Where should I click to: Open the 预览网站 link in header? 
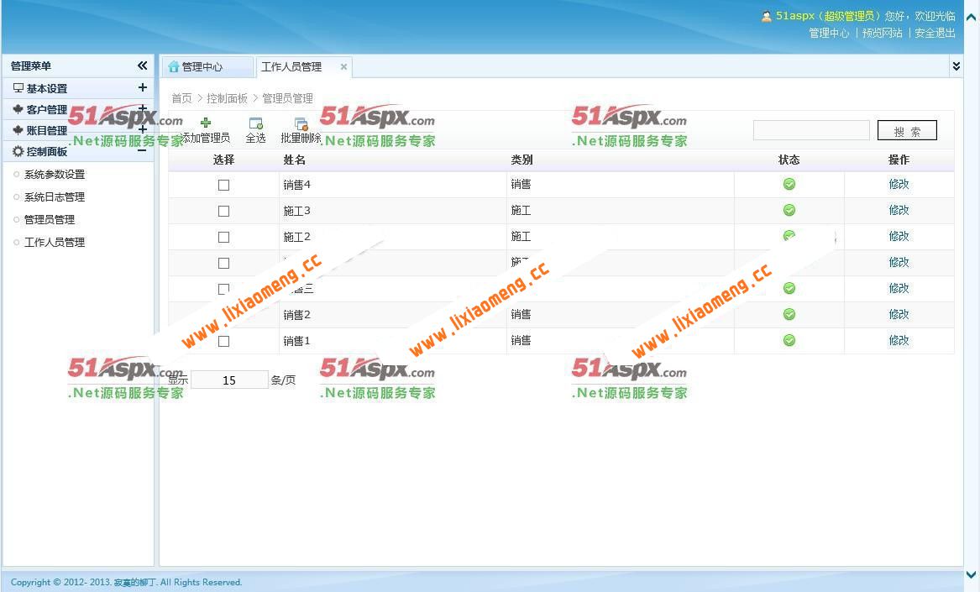point(883,33)
